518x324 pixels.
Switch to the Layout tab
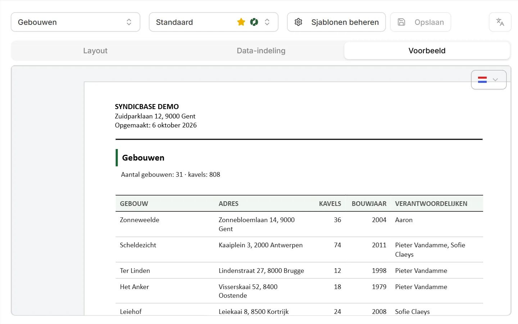click(95, 51)
